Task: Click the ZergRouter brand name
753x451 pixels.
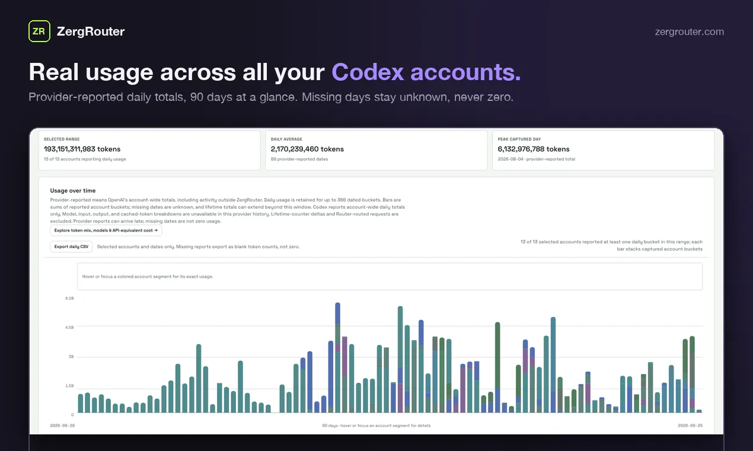Action: [x=91, y=31]
